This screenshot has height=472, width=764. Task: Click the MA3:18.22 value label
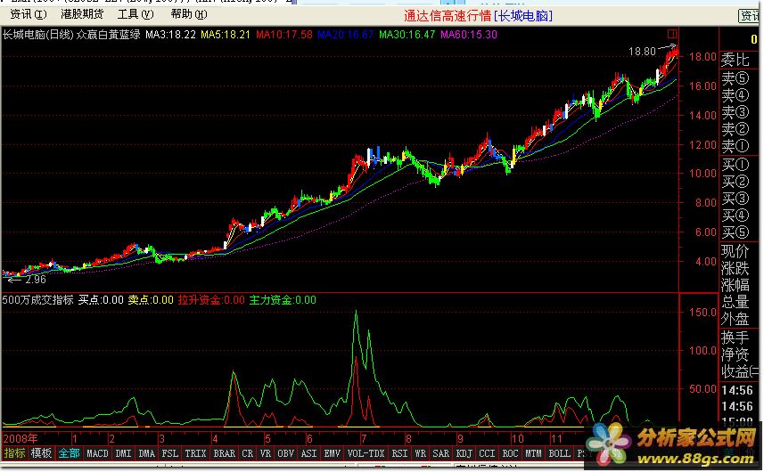coord(170,35)
